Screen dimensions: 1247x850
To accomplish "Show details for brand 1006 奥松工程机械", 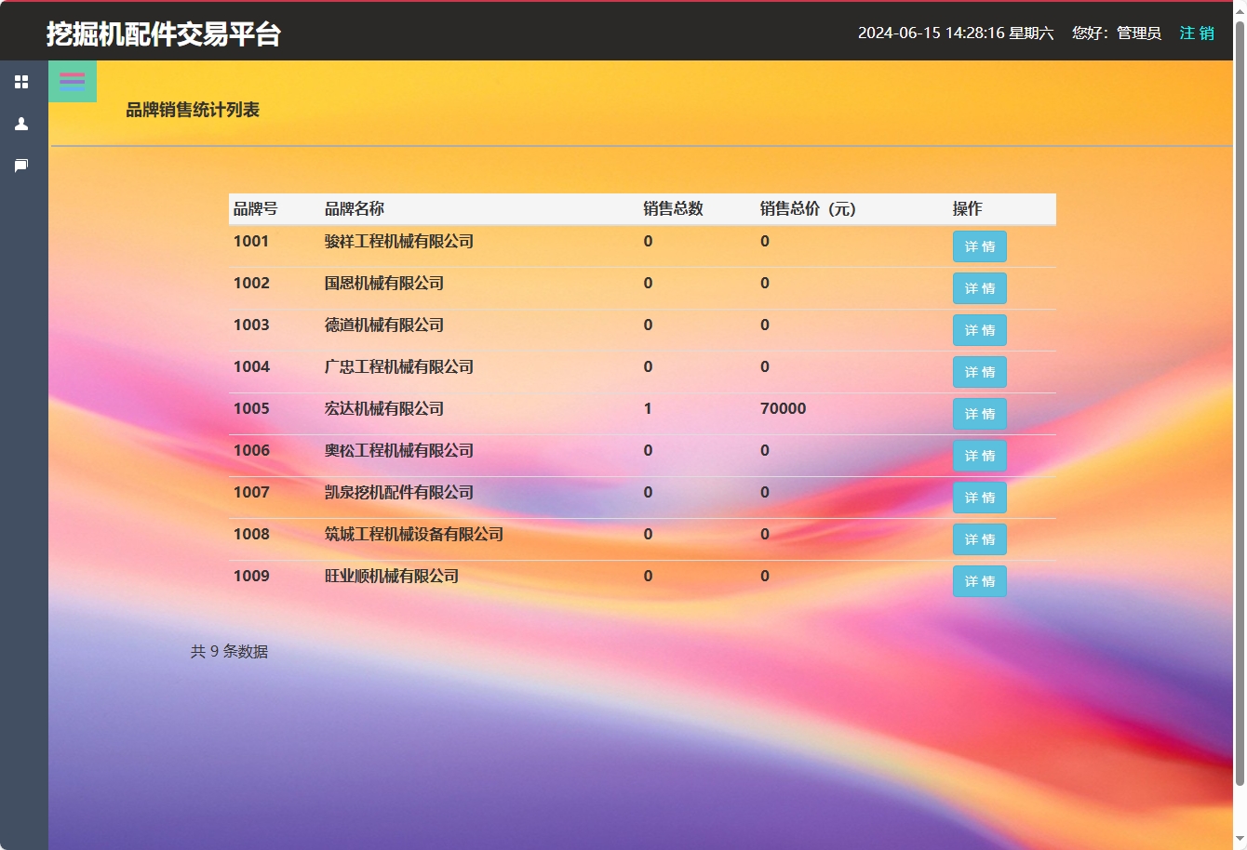I will (979, 456).
